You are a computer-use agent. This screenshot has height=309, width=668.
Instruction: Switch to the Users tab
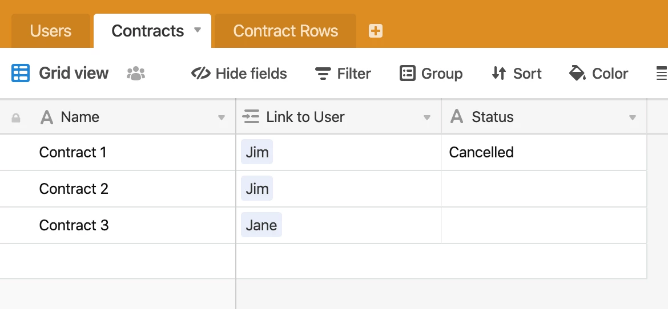click(51, 31)
